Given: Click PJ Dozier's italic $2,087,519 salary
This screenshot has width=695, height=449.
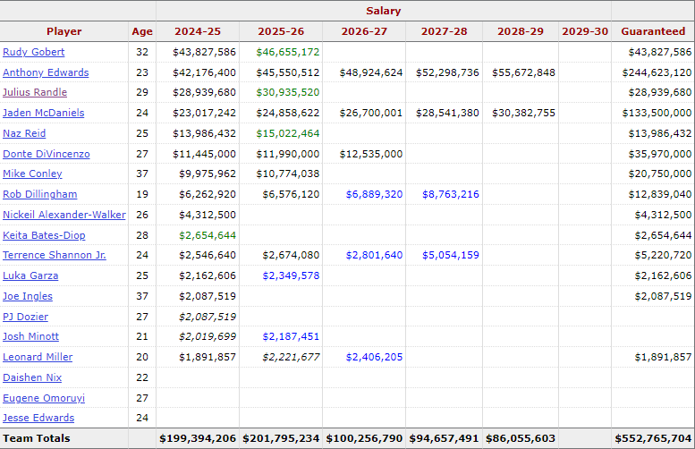Looking at the screenshot, I should (208, 317).
